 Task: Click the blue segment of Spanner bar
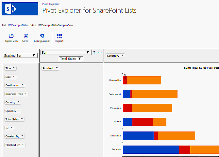[x=128, y=122]
